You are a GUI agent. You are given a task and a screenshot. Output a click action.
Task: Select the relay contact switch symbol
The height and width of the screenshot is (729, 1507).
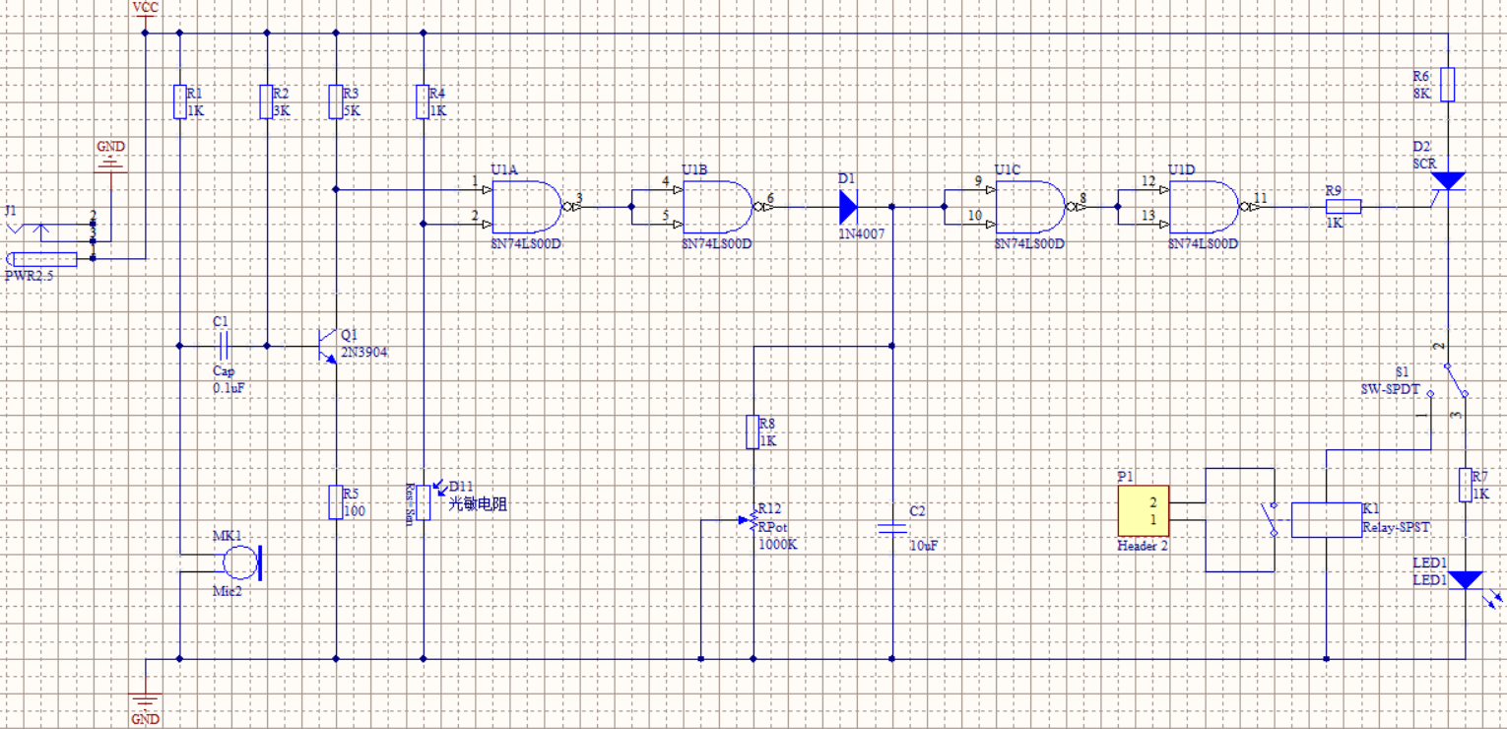pyautogui.click(x=1271, y=519)
